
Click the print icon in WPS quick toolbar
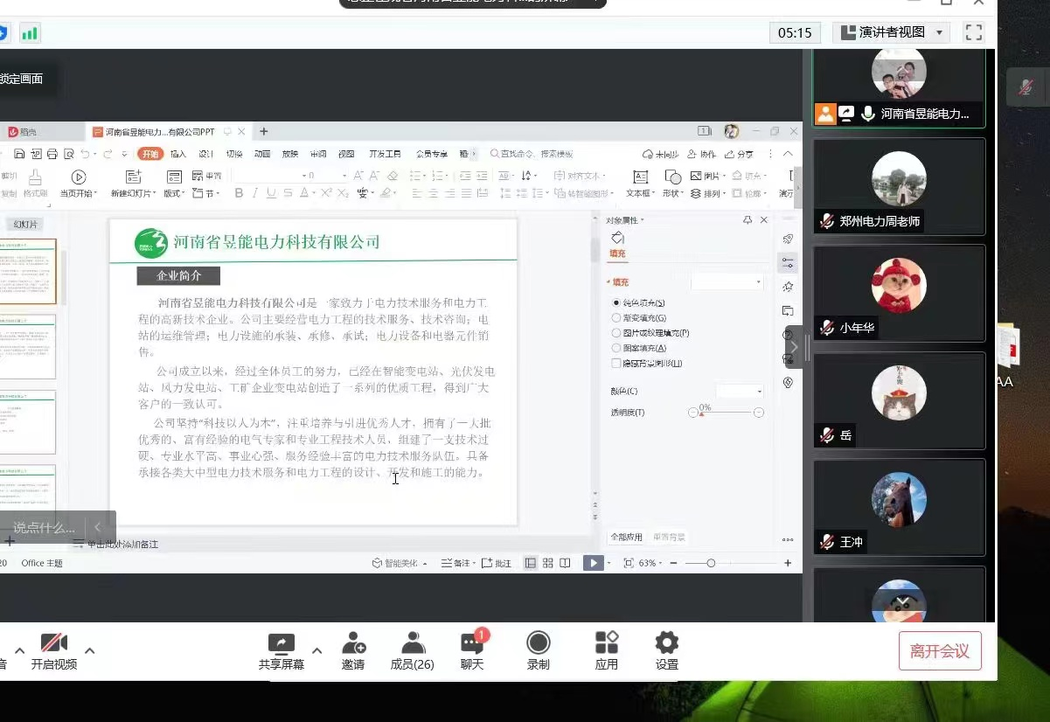pos(52,154)
